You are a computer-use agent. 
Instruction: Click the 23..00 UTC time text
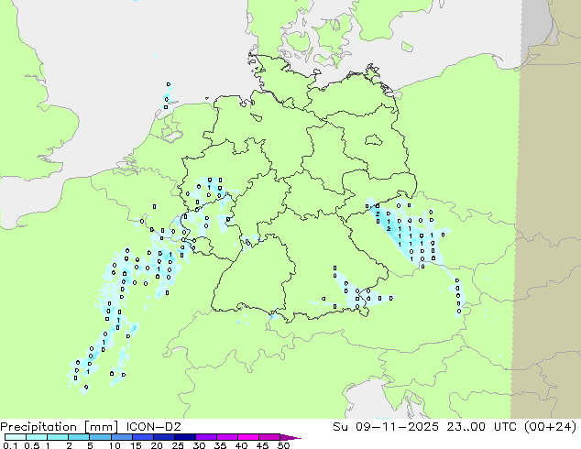point(483,427)
